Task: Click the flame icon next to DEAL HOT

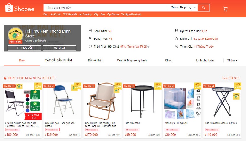Action: [5, 78]
